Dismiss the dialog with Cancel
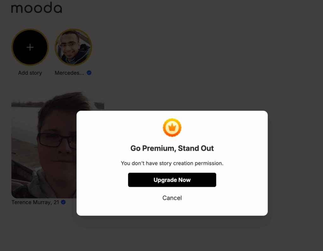Screen dimensions: 323x251 pos(172,198)
